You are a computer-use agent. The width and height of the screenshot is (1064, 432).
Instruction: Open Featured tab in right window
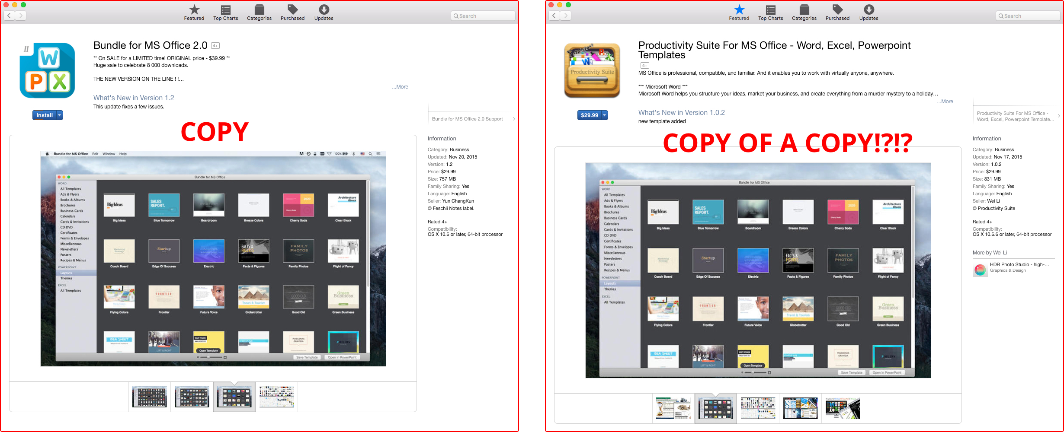click(739, 13)
